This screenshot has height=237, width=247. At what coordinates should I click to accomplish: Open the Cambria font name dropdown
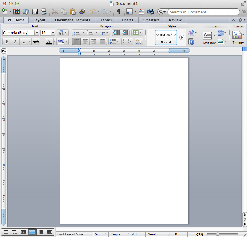click(37, 33)
